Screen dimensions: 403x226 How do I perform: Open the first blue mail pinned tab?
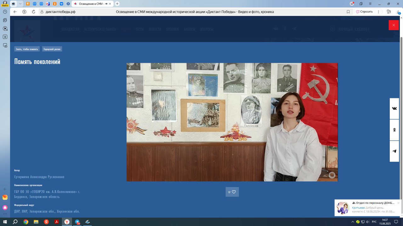(35, 4)
